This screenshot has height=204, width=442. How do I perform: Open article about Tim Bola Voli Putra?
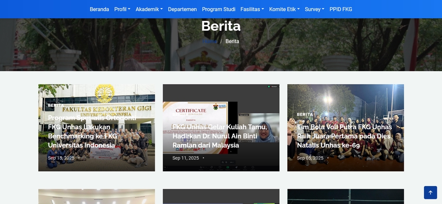coord(344,136)
